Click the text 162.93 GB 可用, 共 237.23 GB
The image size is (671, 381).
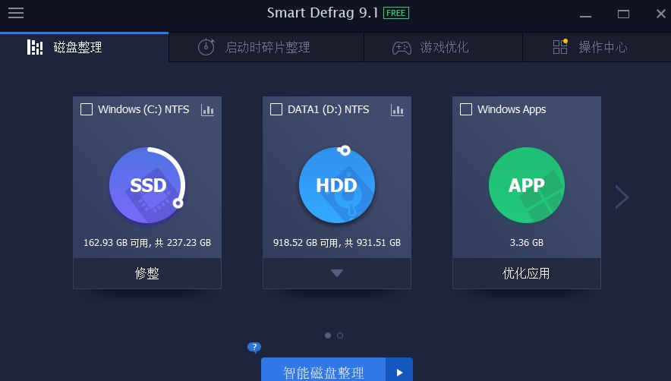click(147, 243)
